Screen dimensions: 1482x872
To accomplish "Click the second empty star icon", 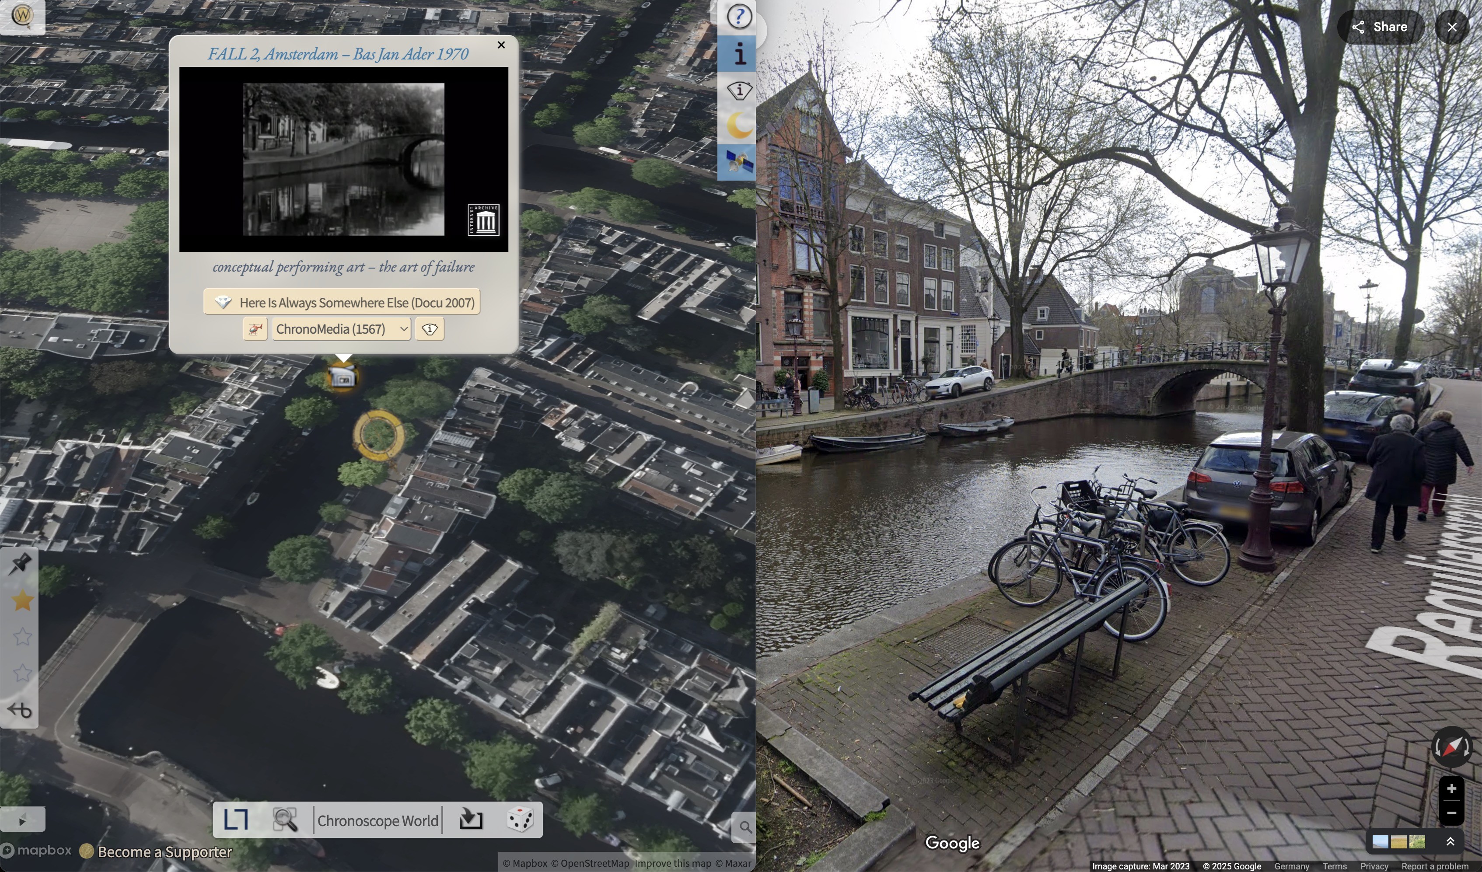I will point(22,673).
